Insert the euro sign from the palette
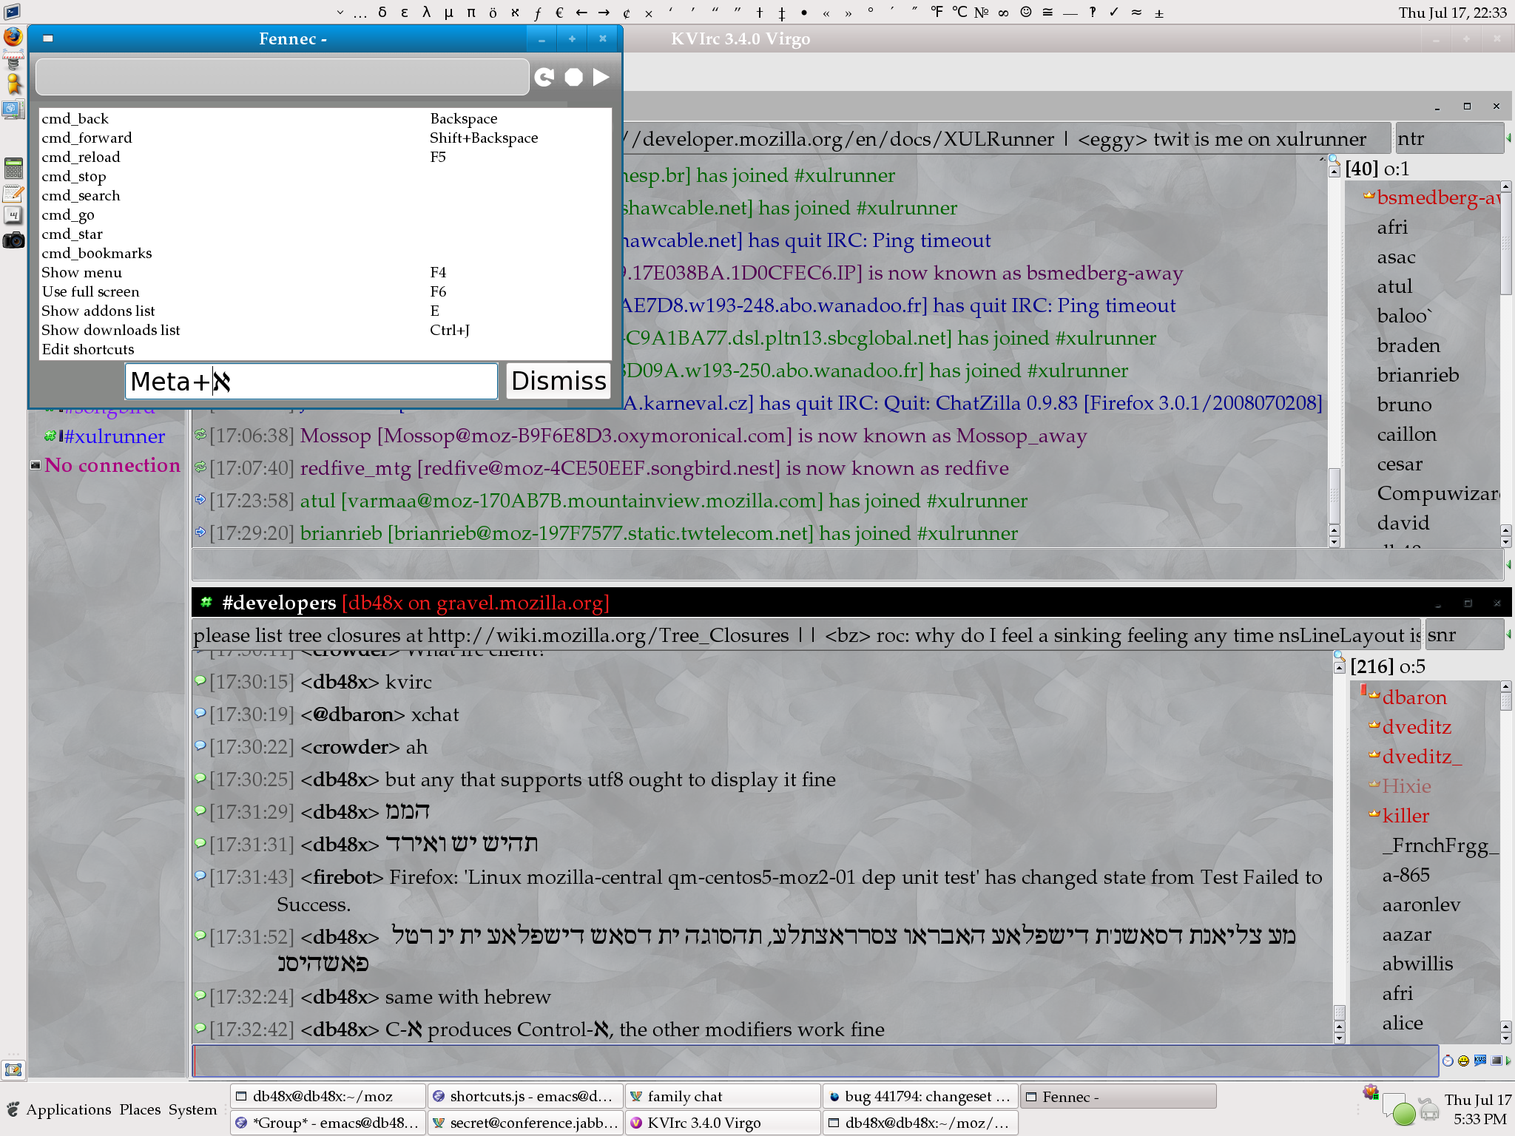 (559, 13)
